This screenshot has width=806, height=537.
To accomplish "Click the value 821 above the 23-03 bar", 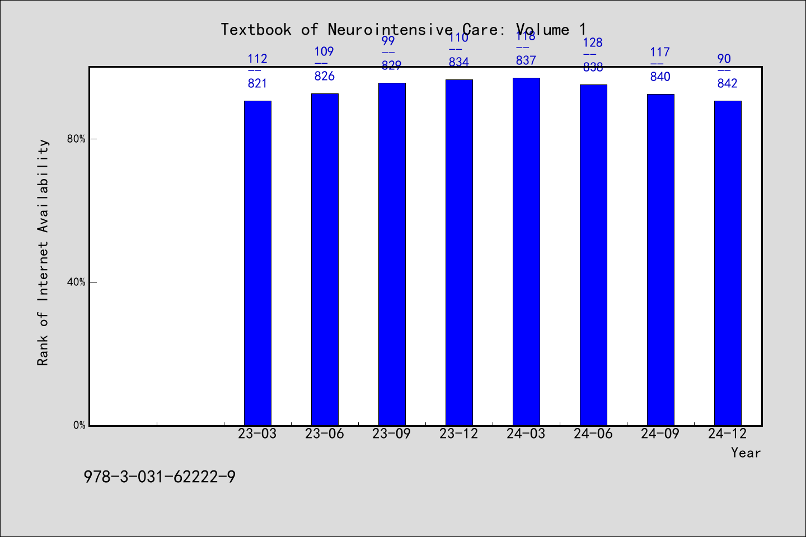I will pos(257,83).
